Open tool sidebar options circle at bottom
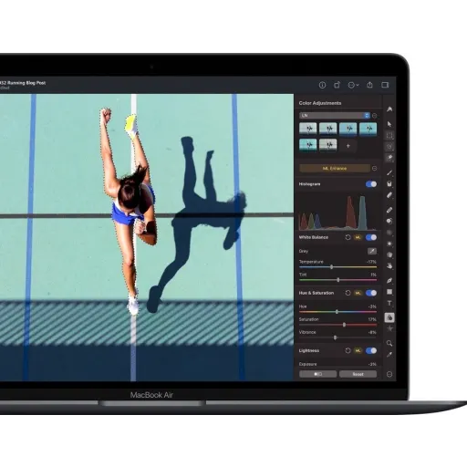 coord(389,374)
